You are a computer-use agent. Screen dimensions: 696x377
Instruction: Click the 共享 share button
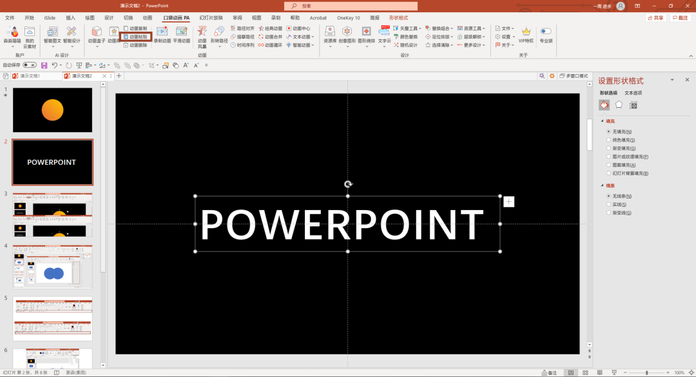tap(655, 18)
